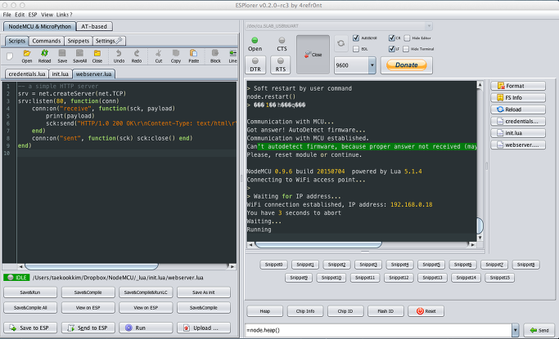Click the serial port refresh icon
The width and height of the screenshot is (559, 339).
[x=340, y=43]
